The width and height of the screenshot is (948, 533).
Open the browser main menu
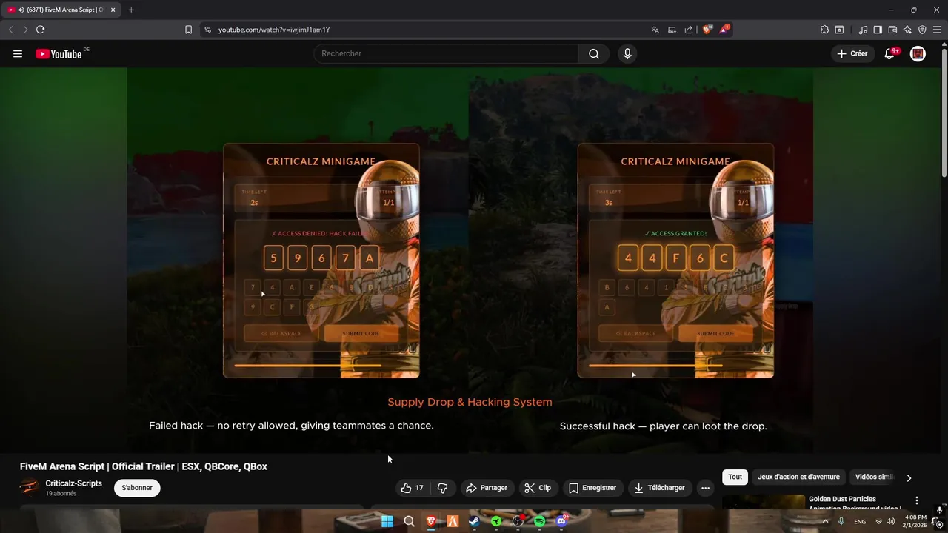[x=937, y=30]
